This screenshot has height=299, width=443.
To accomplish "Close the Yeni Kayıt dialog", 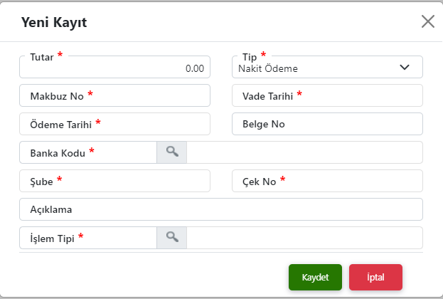I will [x=427, y=21].
